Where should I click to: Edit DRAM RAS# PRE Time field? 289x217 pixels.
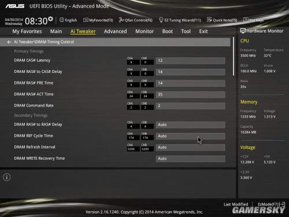tap(190, 83)
